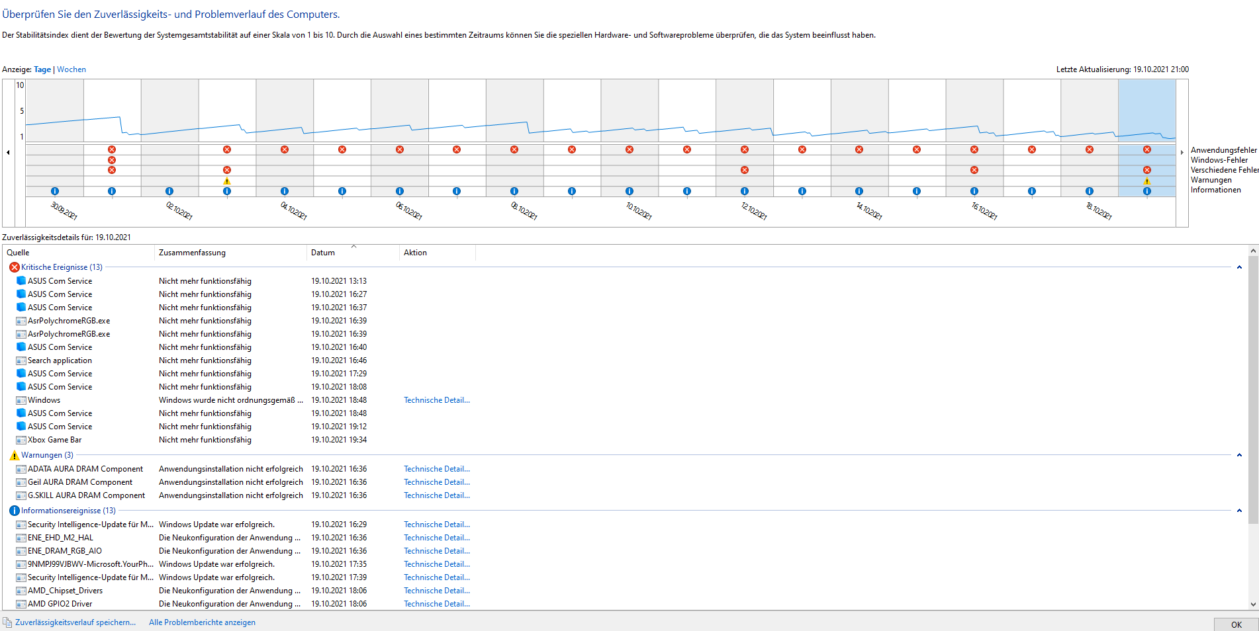Screen dimensions: 1259x631
Task: Click the Kritische Ereignisse (13) group label
Action: click(62, 267)
